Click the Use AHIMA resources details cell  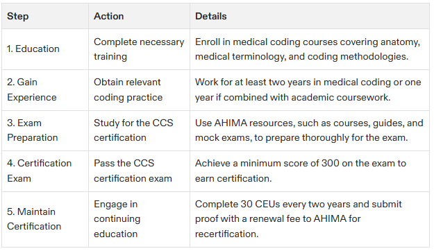click(310, 130)
